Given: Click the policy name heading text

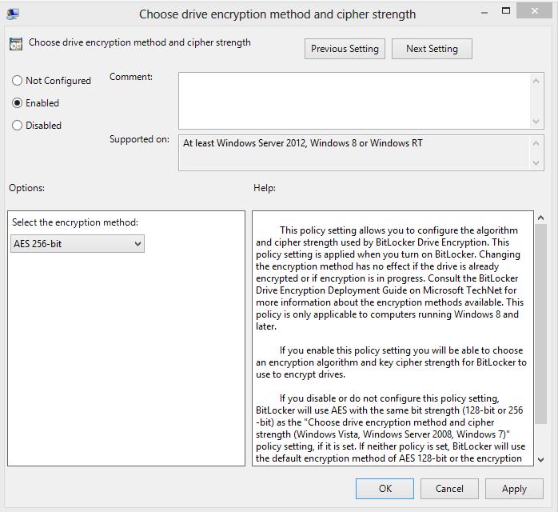Looking at the screenshot, I should click(x=140, y=42).
